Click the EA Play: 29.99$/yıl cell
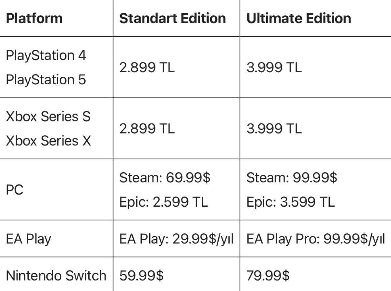Screen dimensions: 391x291 [x=176, y=239]
